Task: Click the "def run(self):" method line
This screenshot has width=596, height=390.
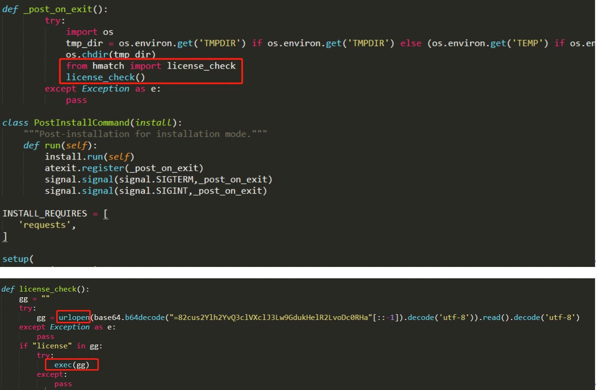Action: 61,145
